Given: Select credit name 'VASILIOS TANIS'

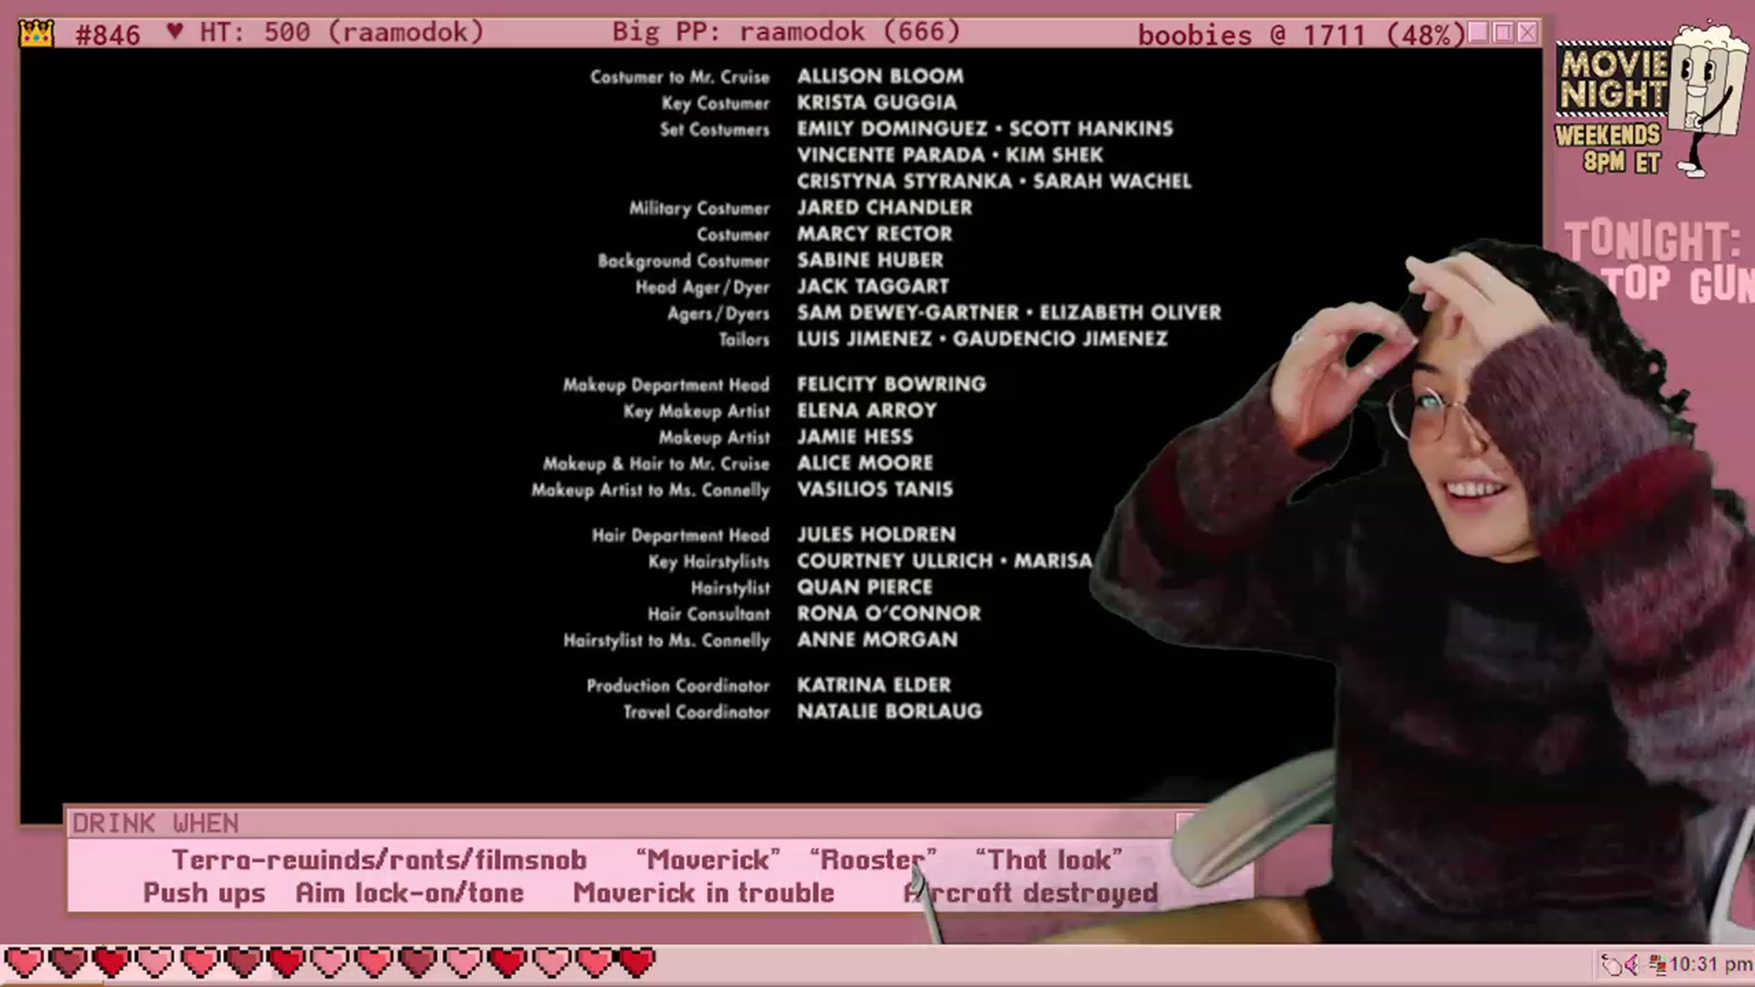Looking at the screenshot, I should [875, 490].
